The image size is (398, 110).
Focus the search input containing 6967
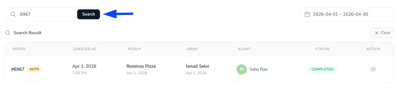[x=47, y=14]
